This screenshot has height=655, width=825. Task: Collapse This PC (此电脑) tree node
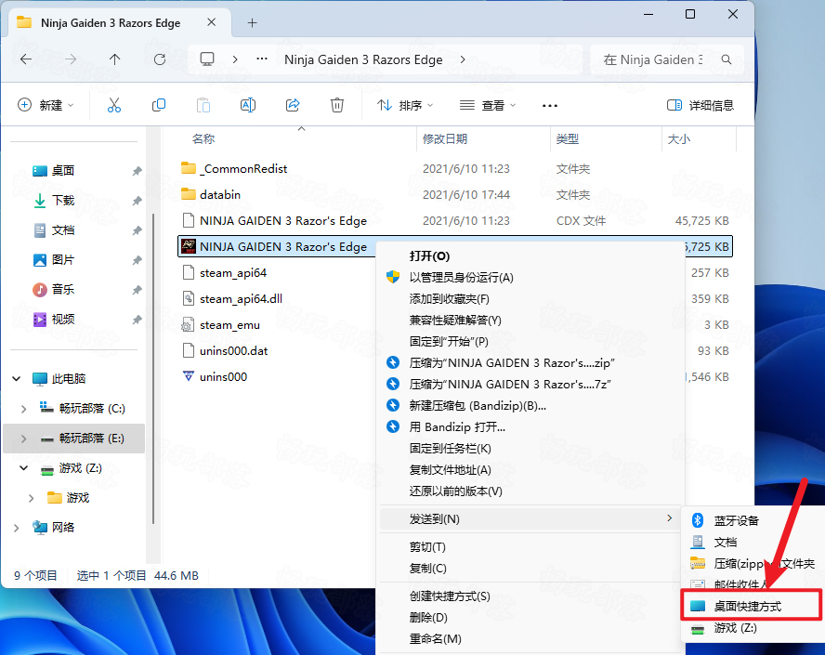tap(17, 379)
